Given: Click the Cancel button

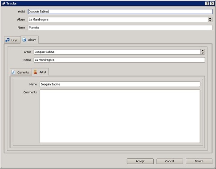Looking at the screenshot, I should coord(170,161).
